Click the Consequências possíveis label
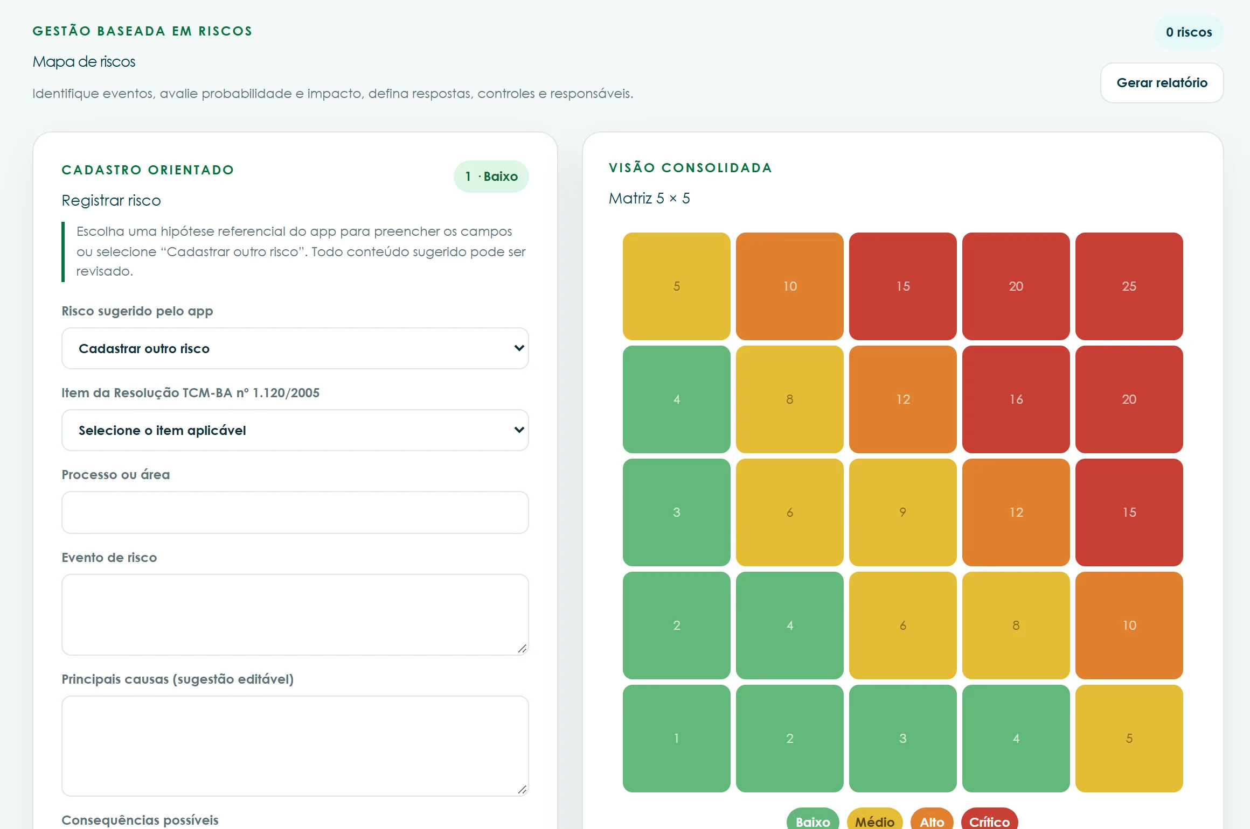Image resolution: width=1250 pixels, height=829 pixels. [x=140, y=820]
